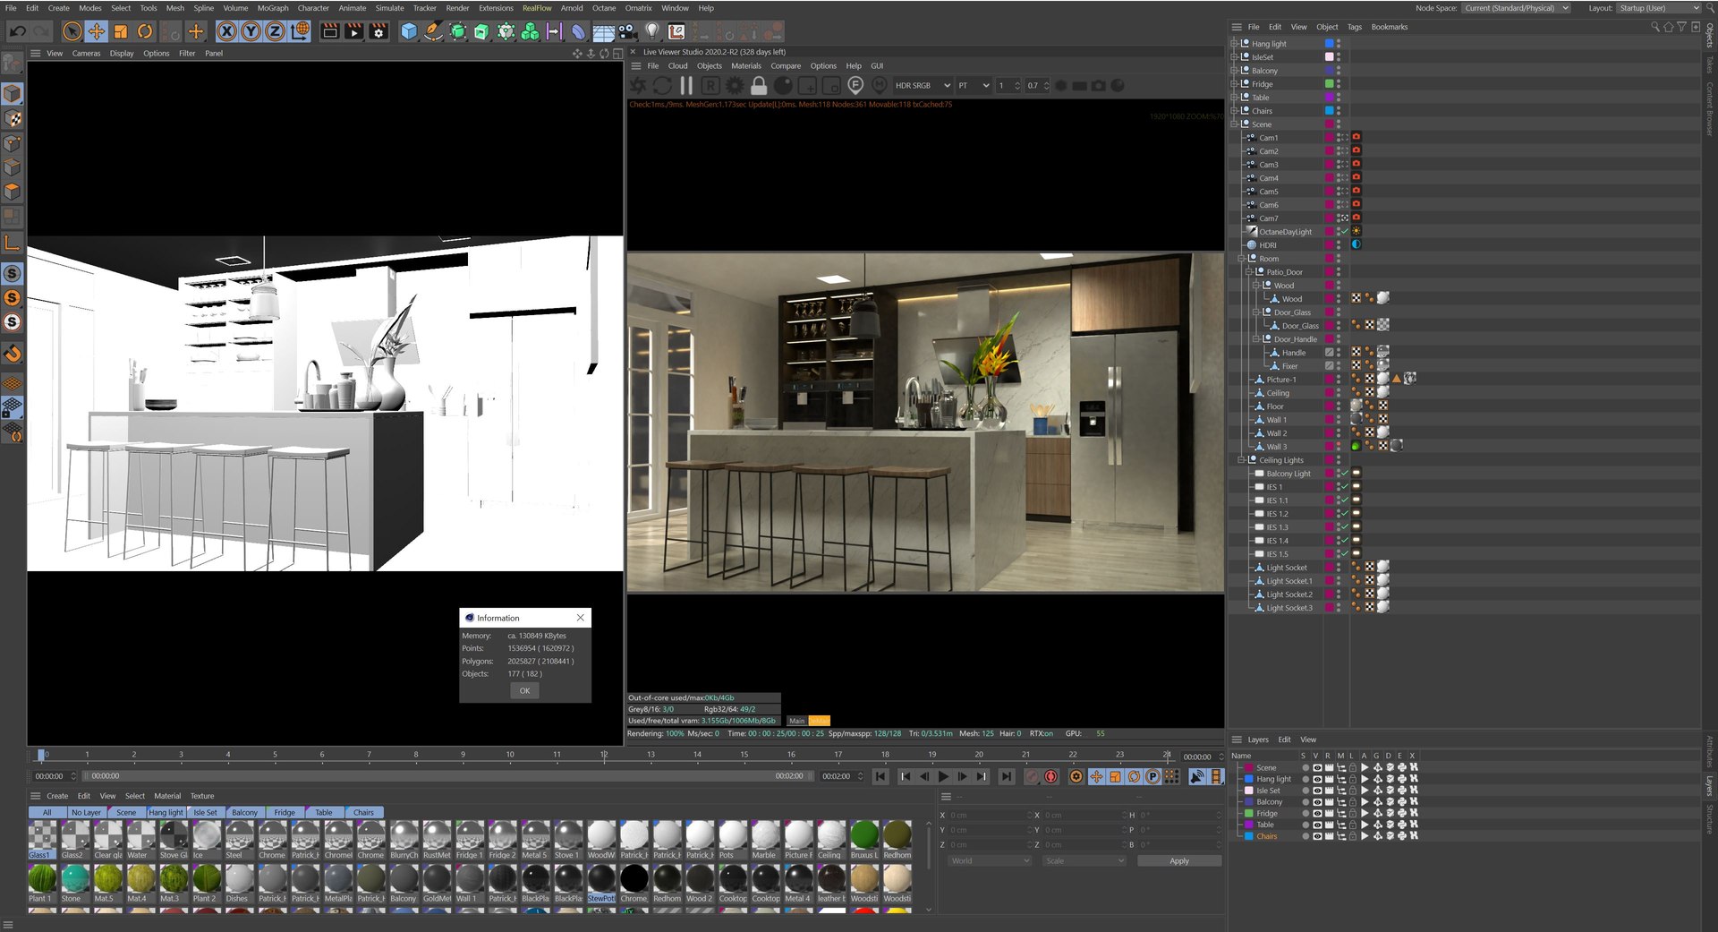Click the Fridge layer color swatch
1718x932 pixels.
1249,814
